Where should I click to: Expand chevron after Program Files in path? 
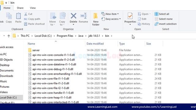coord(76,36)
